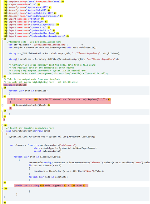The width and height of the screenshot is (150, 204).
Task: Click the 'namespace WebTest{' line
Action: (15, 85)
